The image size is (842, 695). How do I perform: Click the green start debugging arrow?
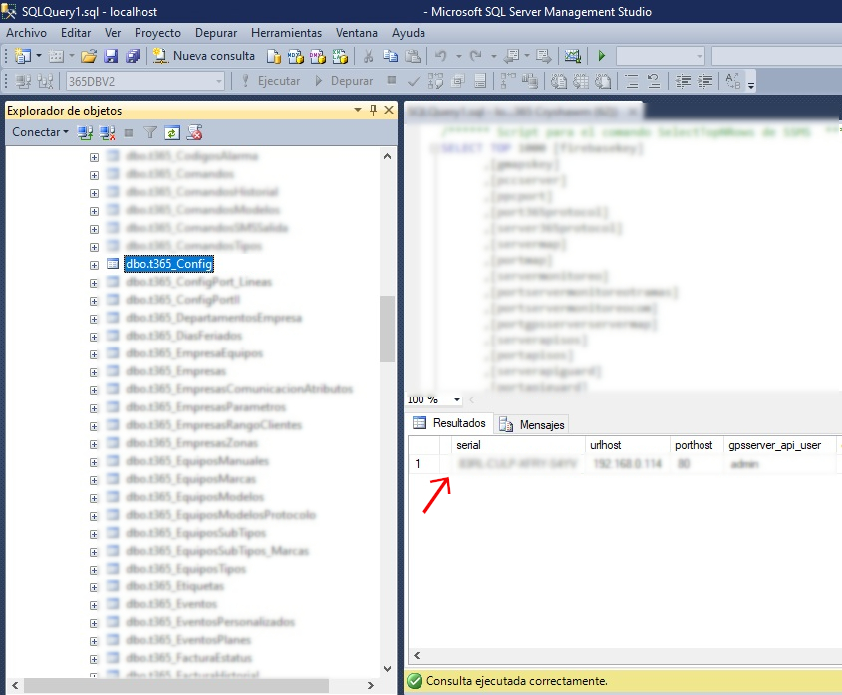(602, 56)
